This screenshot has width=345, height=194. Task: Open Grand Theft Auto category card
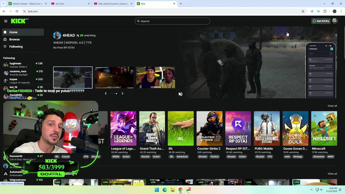tap(152, 128)
